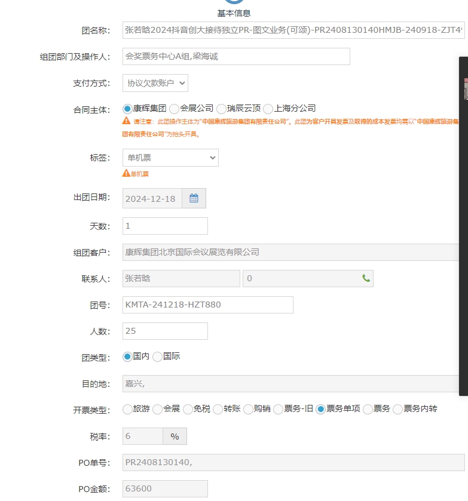
Task: Click the 团名称 group name field
Action: [x=293, y=30]
